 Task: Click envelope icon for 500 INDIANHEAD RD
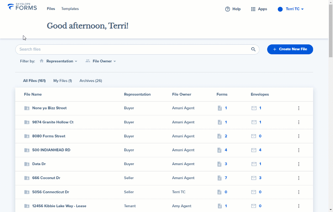pyautogui.click(x=253, y=150)
